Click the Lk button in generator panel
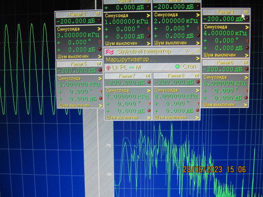 click(x=115, y=67)
